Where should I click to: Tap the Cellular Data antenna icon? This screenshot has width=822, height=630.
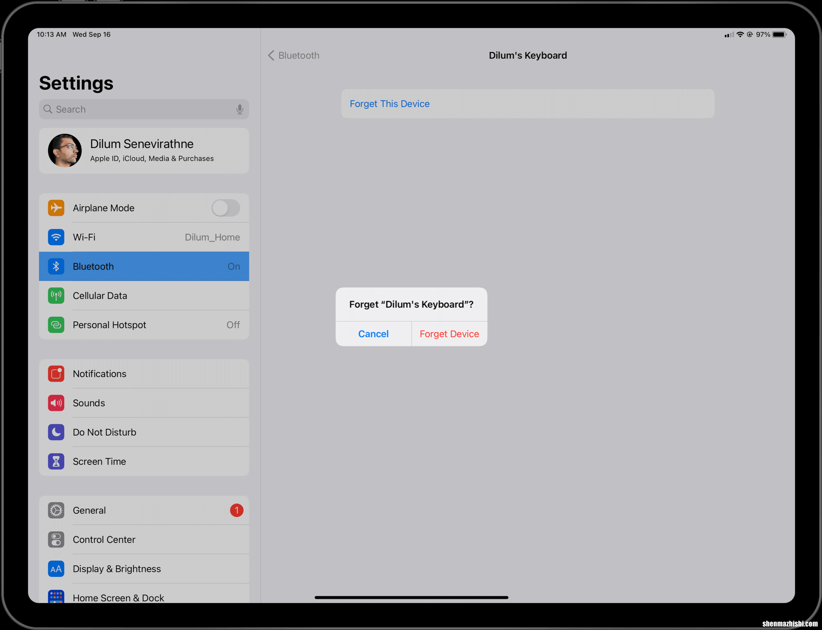pos(56,296)
